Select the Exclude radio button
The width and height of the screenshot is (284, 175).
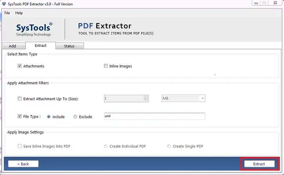coord(75,117)
